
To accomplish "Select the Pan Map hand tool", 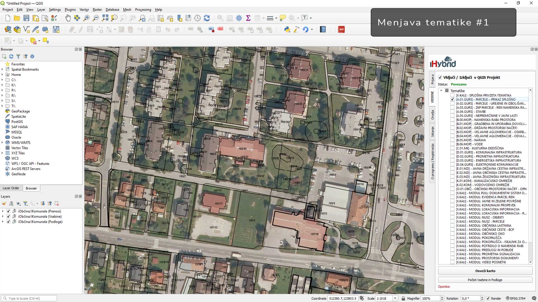I will tap(68, 18).
